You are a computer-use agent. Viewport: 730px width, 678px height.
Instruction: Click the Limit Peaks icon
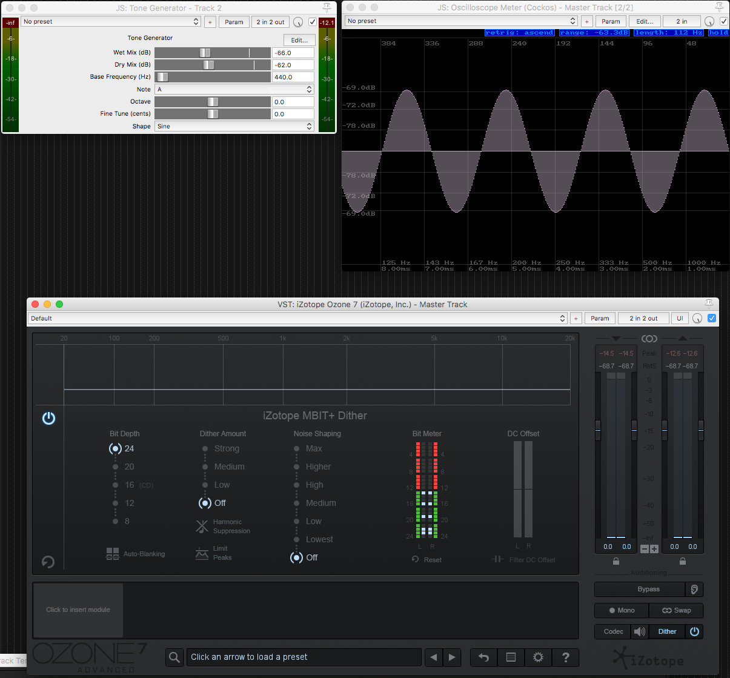pos(202,553)
